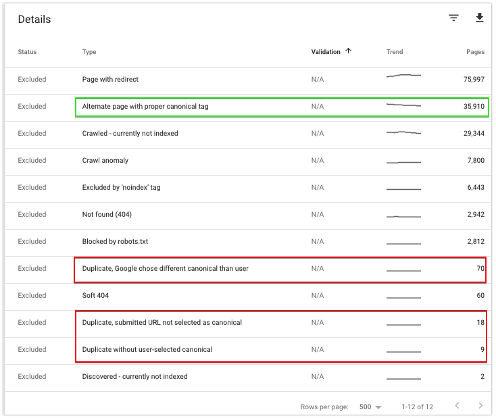Select the 'Soft 404' row
This screenshot has width=496, height=418.
95,296
